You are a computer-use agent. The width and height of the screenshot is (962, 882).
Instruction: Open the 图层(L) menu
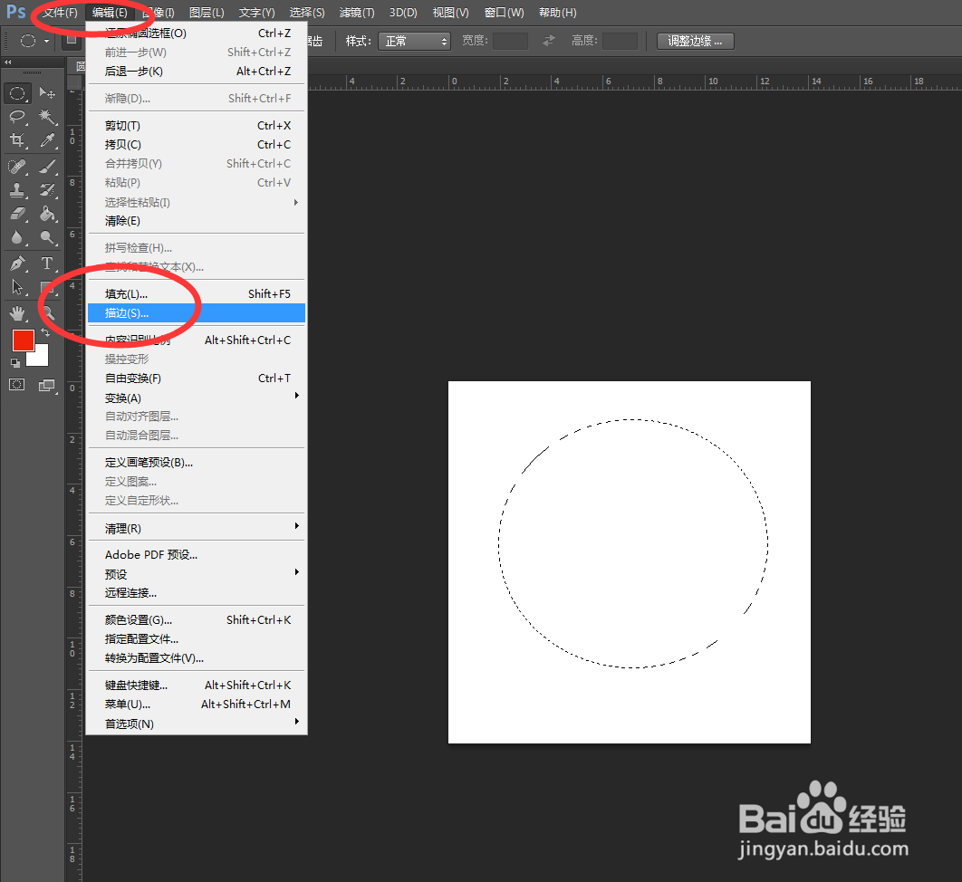pyautogui.click(x=207, y=13)
